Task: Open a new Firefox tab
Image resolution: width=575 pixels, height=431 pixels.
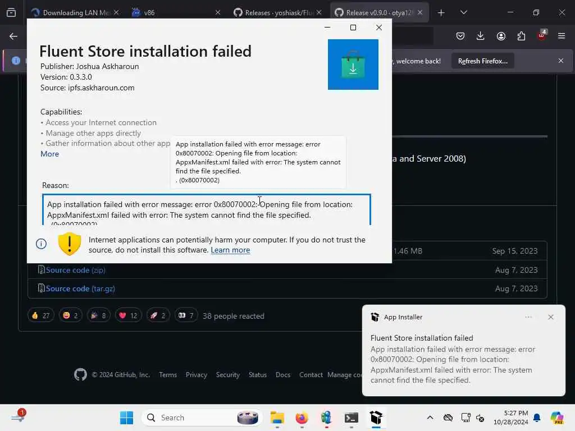Action: [441, 13]
